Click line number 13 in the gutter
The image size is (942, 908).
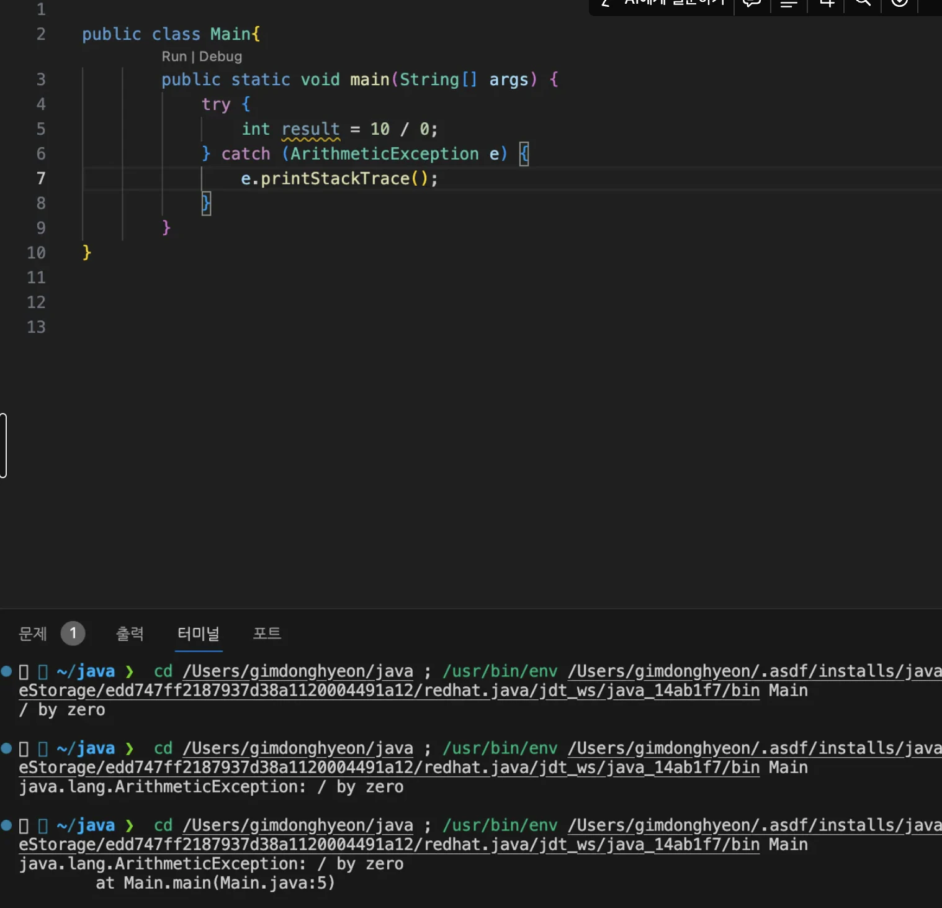tap(36, 327)
